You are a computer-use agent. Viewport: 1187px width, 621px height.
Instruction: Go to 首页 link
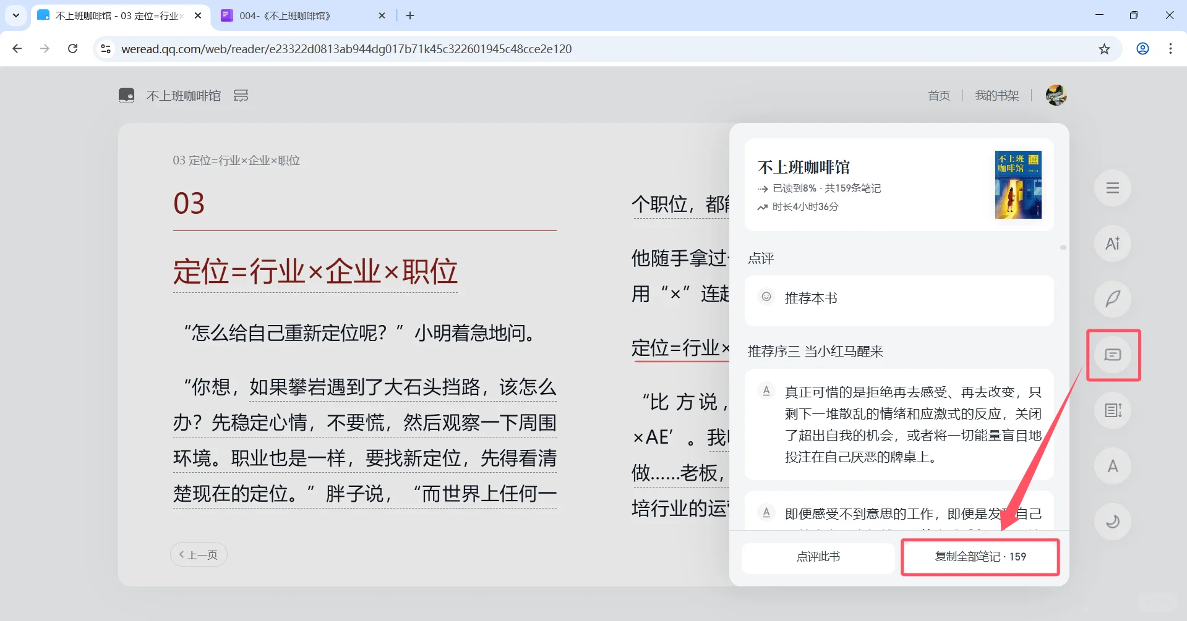tap(939, 95)
